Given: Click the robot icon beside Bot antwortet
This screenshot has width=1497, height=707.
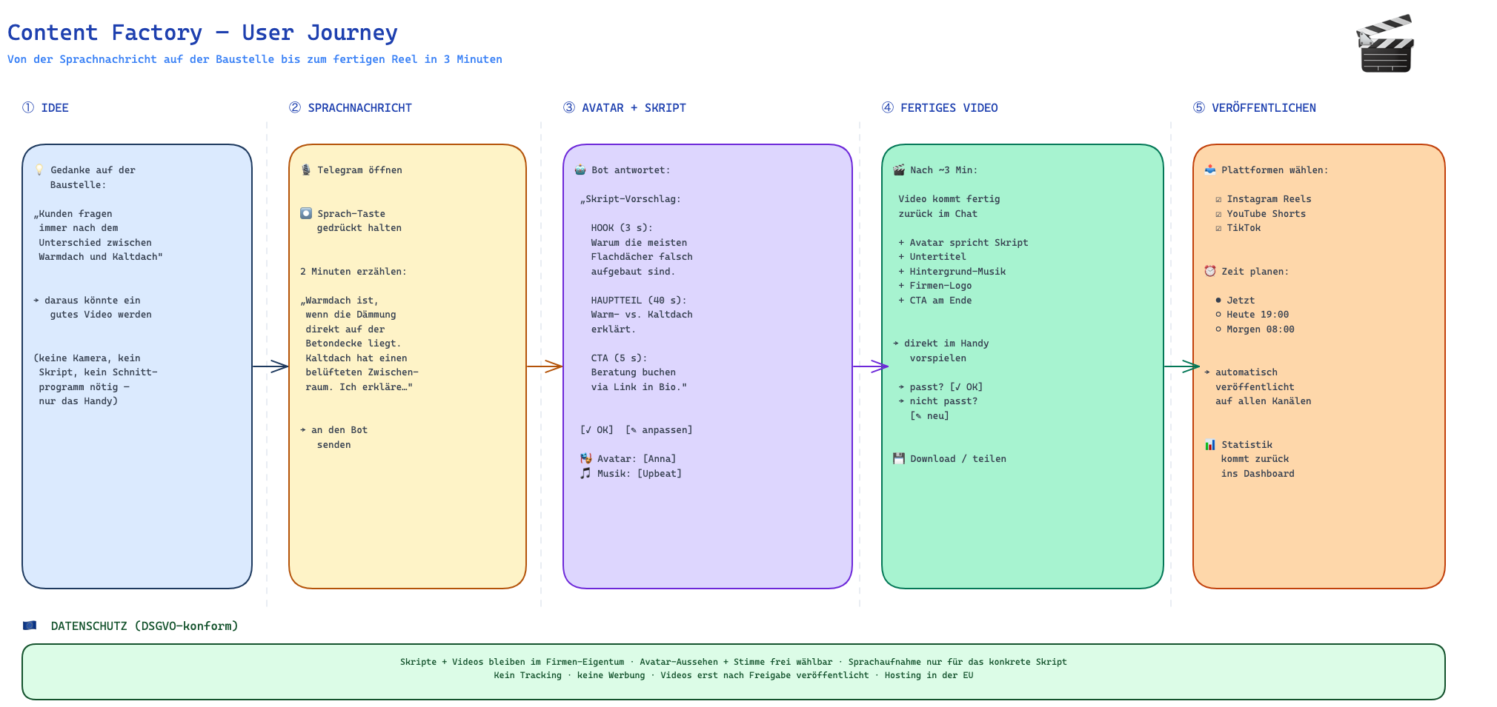Looking at the screenshot, I should 580,170.
